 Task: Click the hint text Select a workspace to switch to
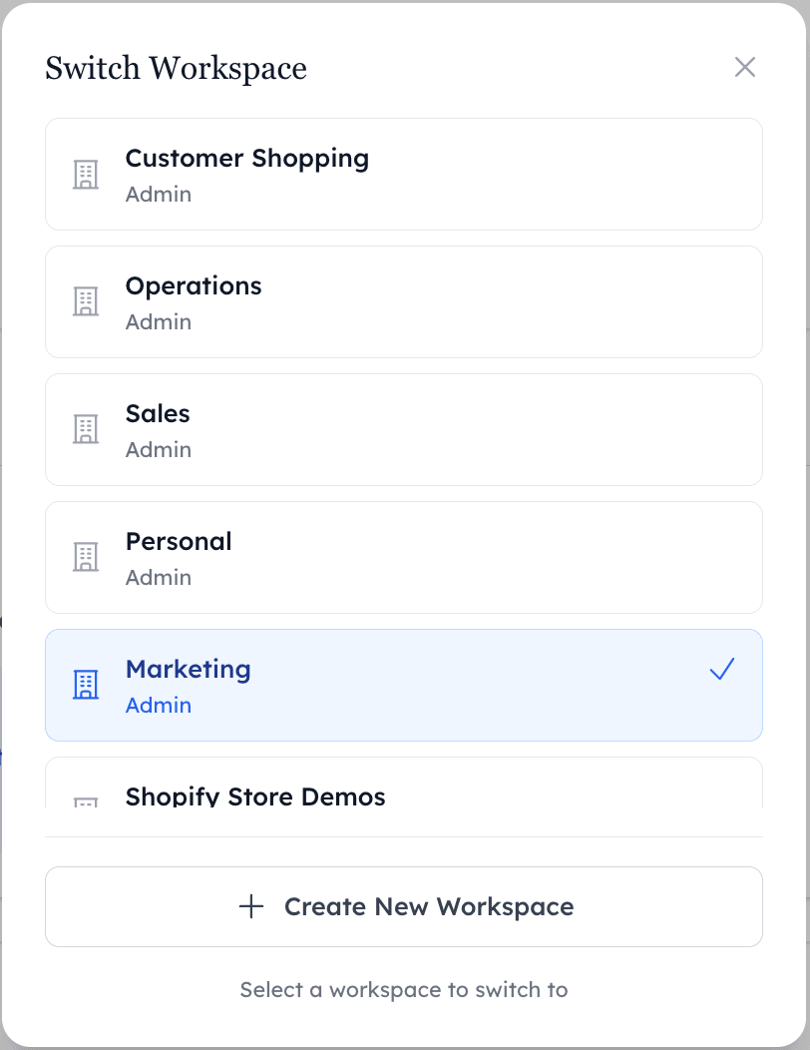[403, 989]
